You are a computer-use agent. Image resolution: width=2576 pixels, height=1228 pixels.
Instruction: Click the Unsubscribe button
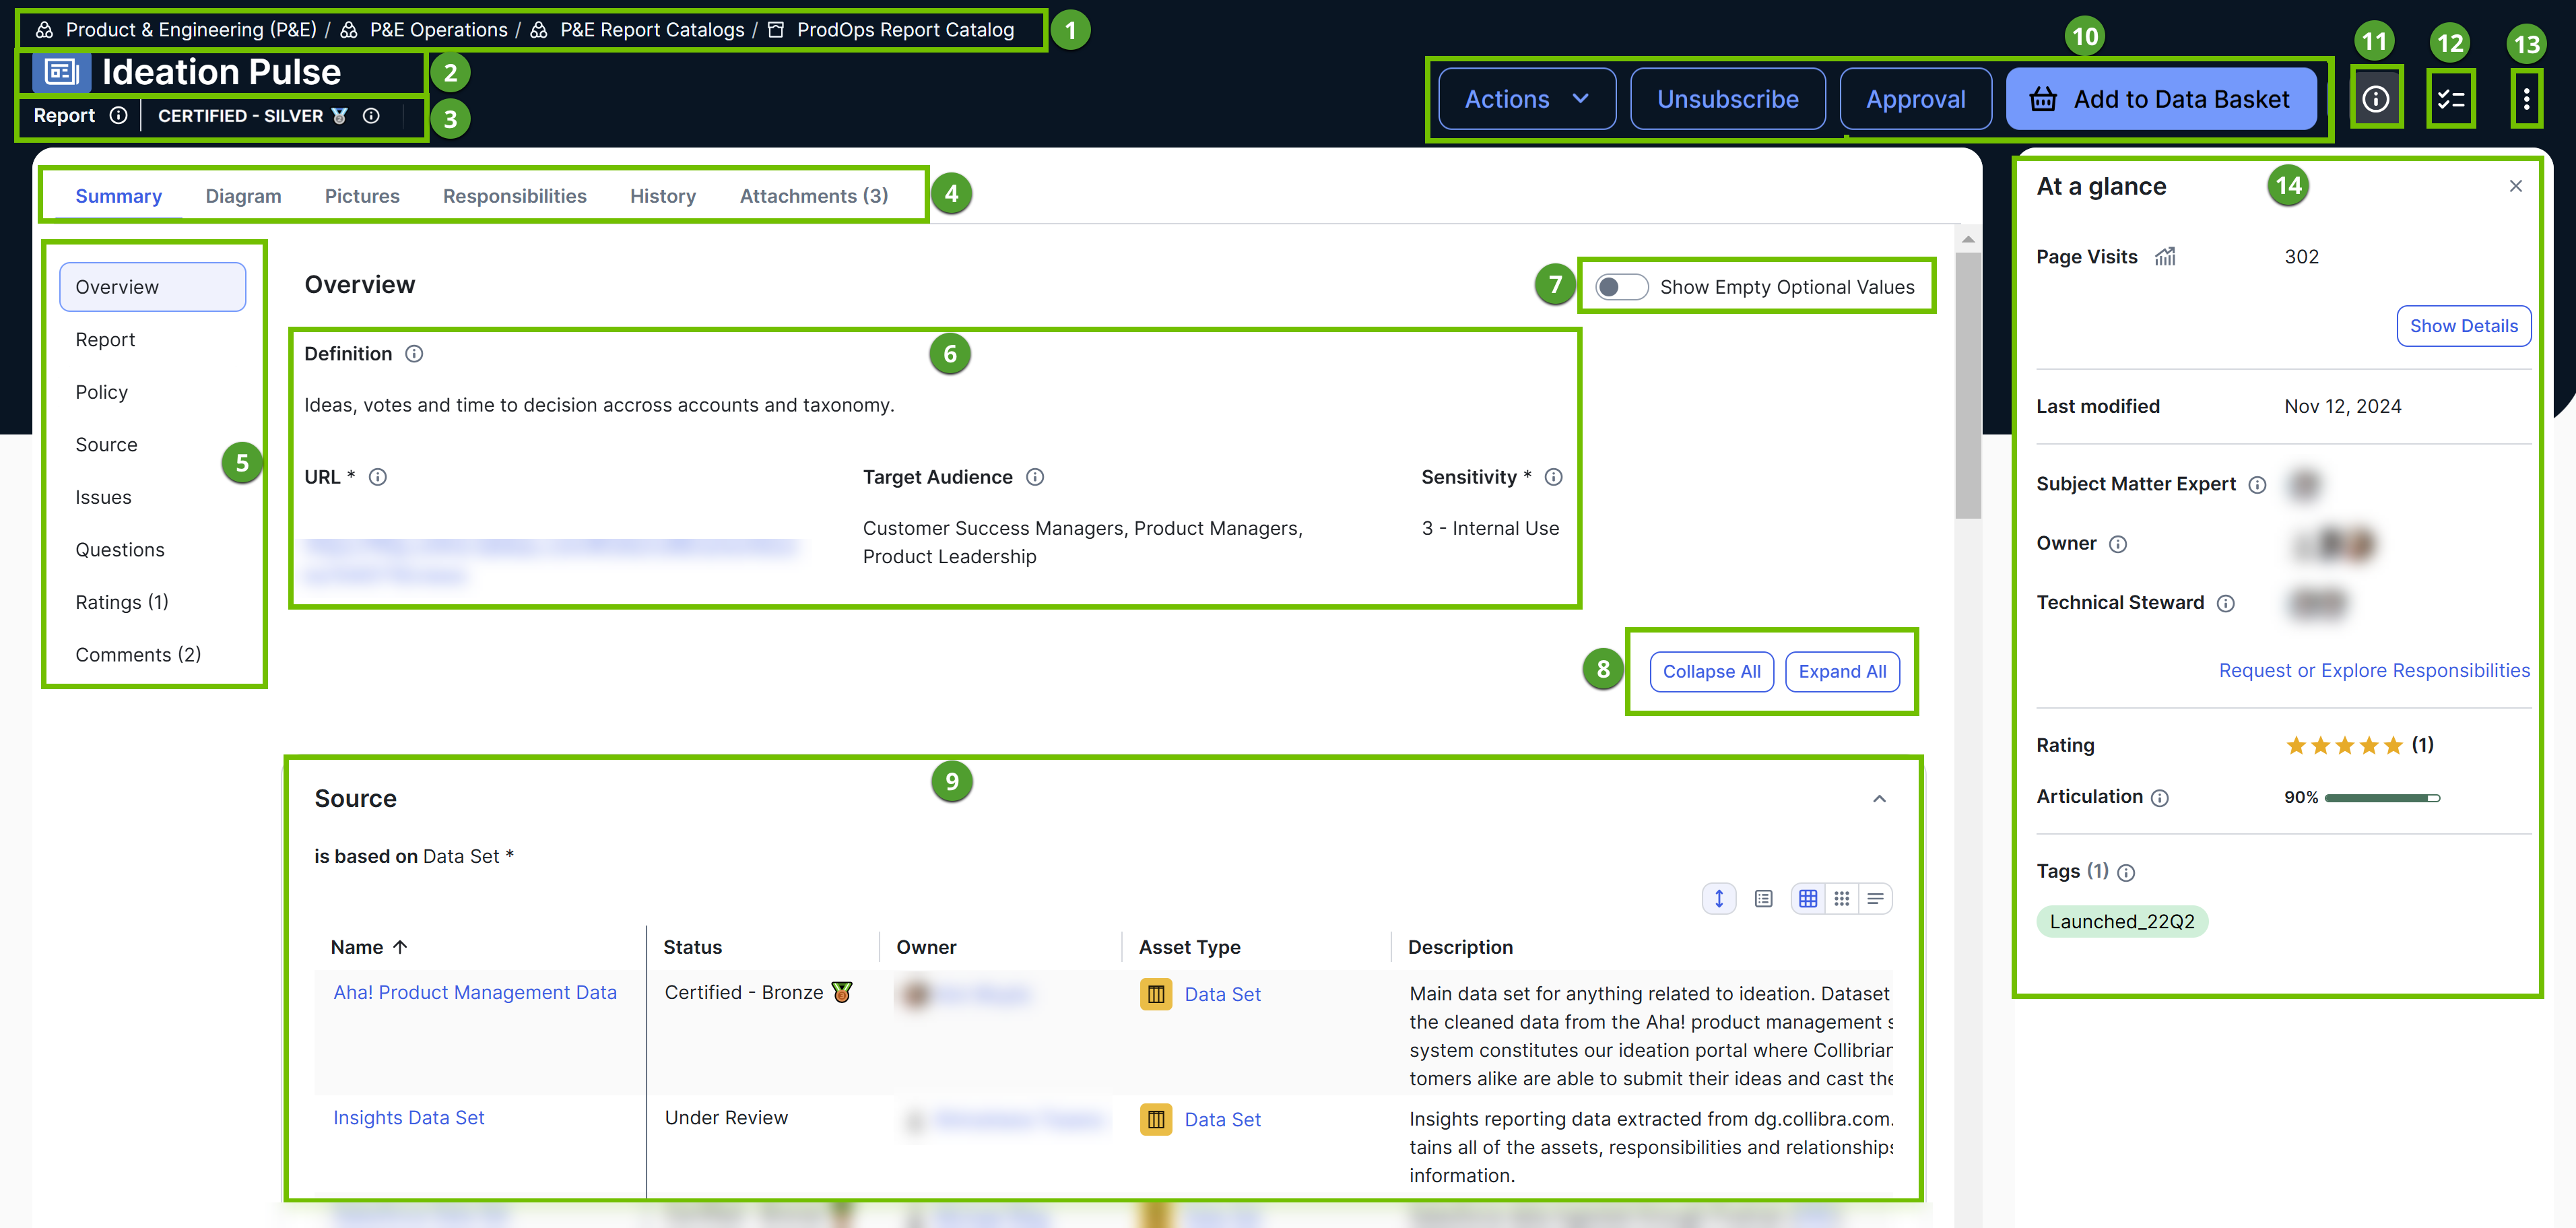[1728, 98]
